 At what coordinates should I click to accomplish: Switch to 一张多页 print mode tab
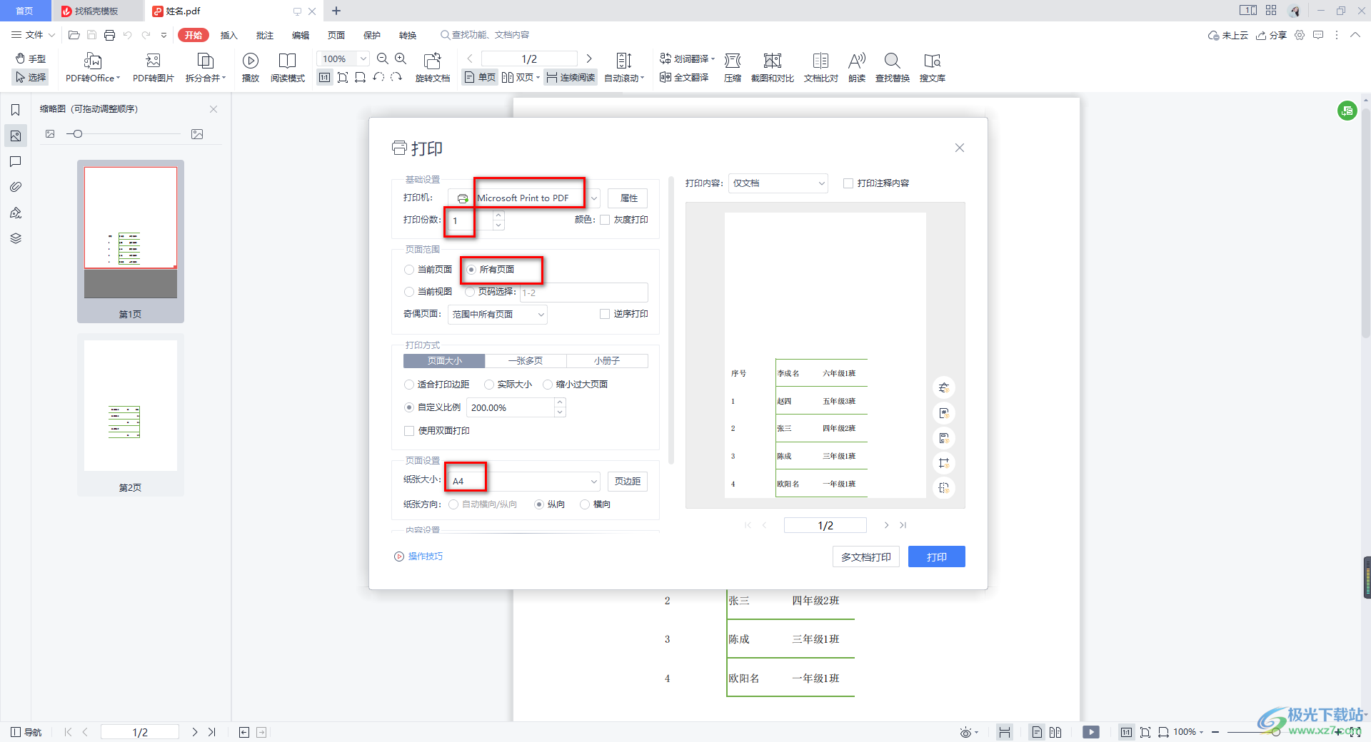(x=526, y=361)
